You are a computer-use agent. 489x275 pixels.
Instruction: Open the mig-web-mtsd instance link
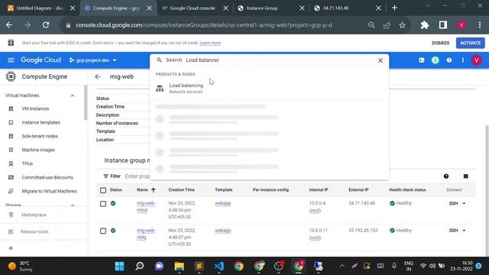[x=146, y=207]
